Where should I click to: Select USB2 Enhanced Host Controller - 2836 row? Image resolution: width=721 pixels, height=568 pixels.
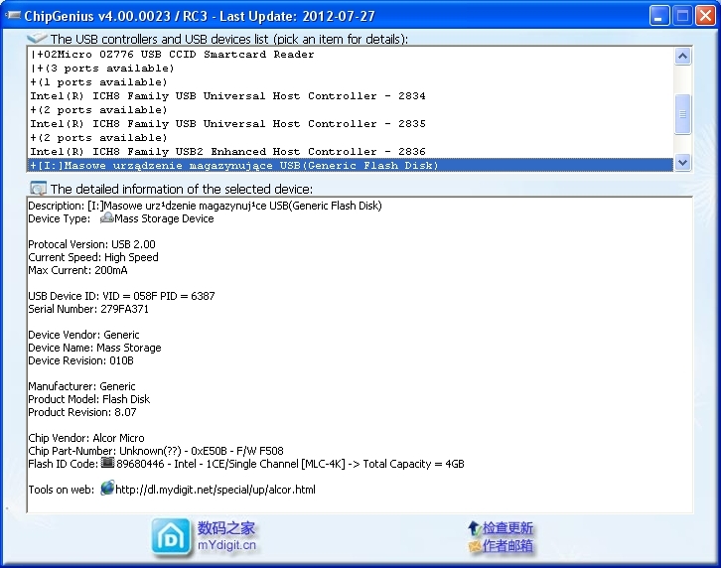[351, 151]
